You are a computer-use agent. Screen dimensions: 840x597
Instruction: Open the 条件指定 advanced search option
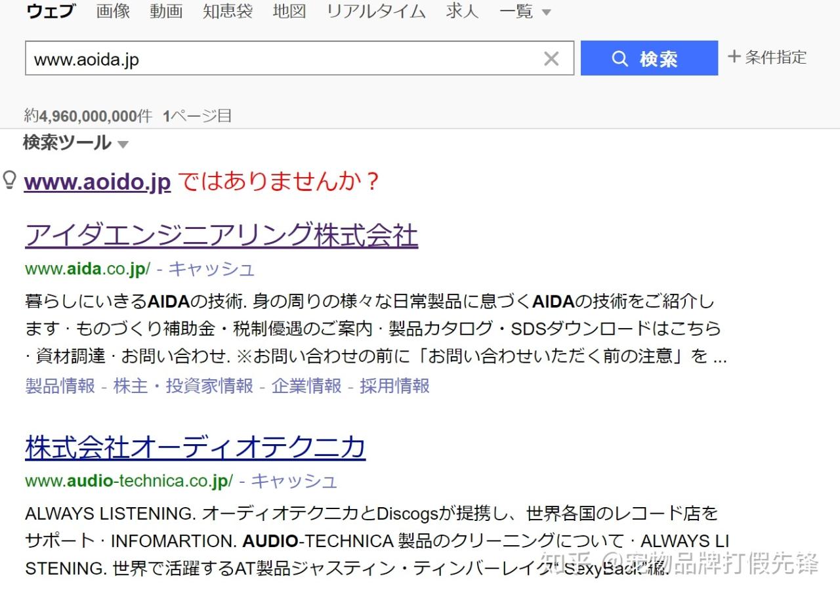tap(767, 57)
